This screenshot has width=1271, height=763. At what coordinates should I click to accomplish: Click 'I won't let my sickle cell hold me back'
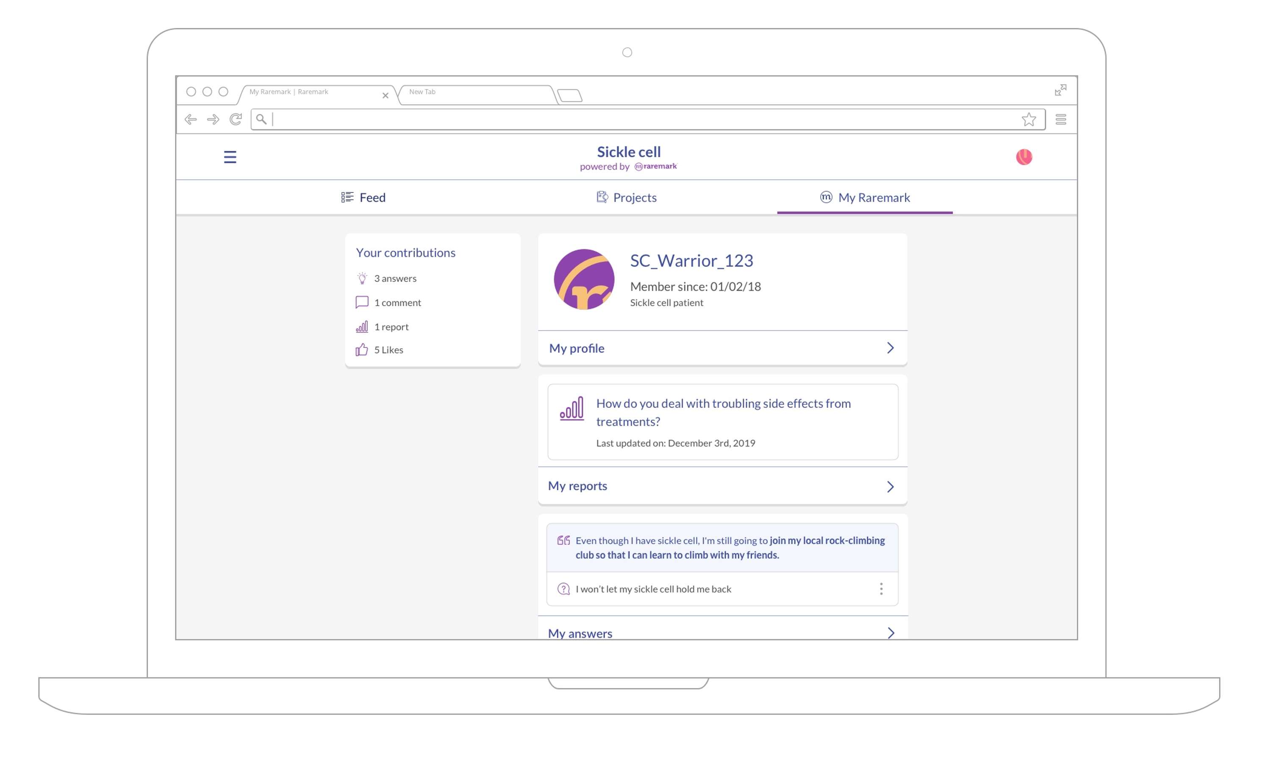(x=653, y=589)
